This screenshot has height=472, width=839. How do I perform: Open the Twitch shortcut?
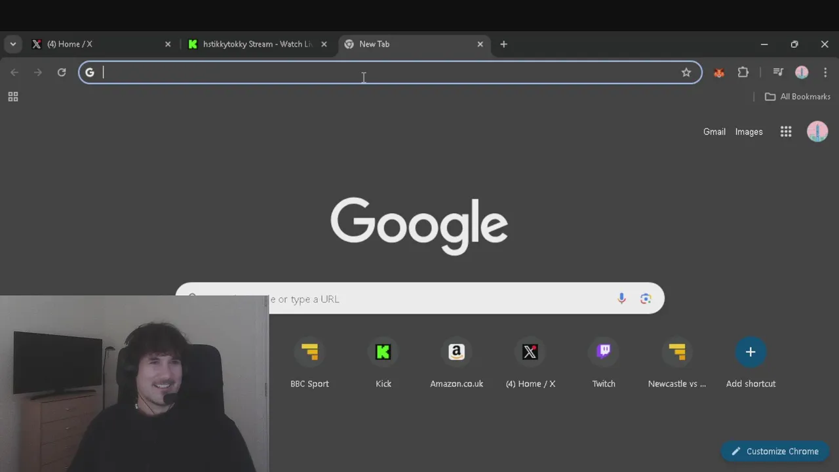(x=604, y=364)
